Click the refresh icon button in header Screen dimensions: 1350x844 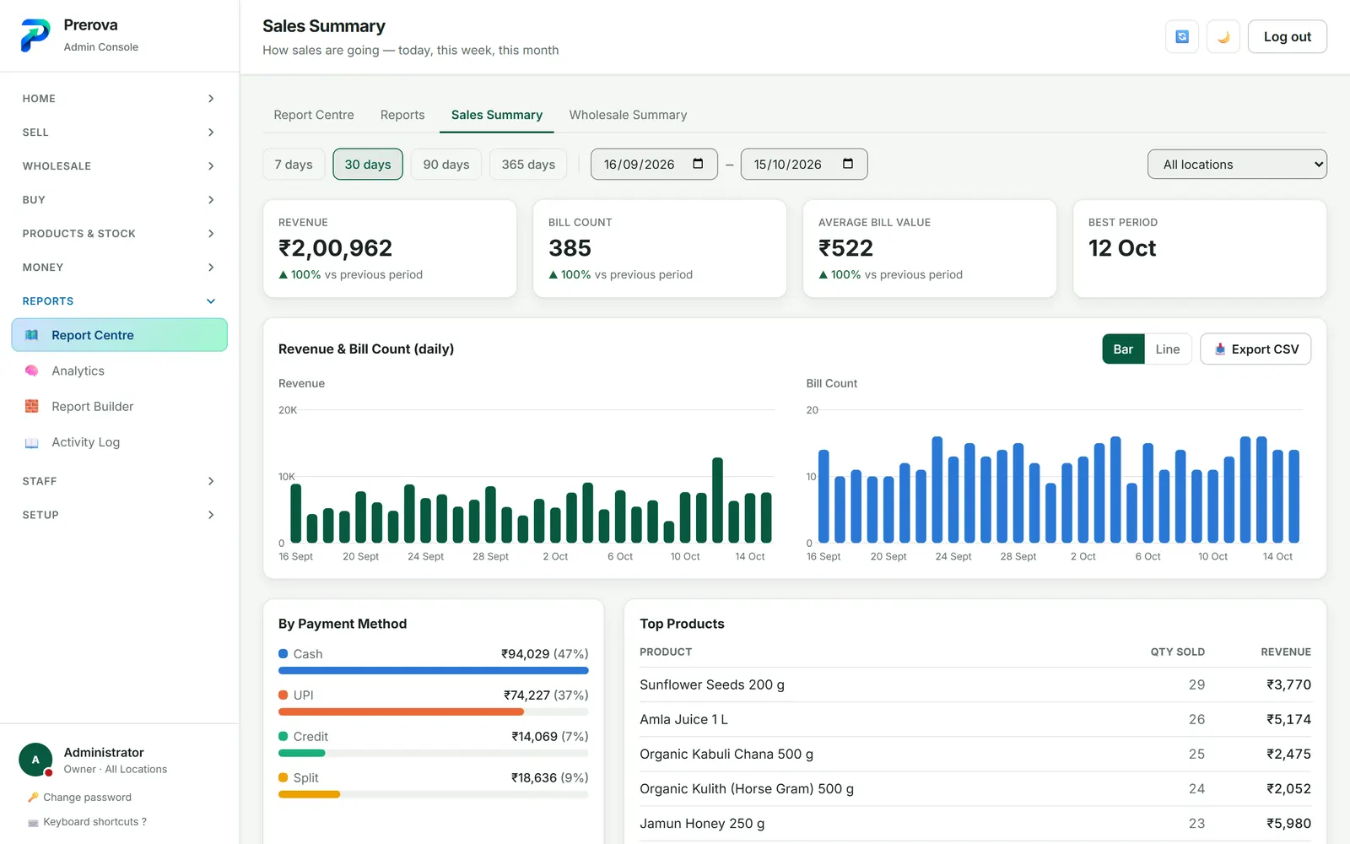(1182, 36)
